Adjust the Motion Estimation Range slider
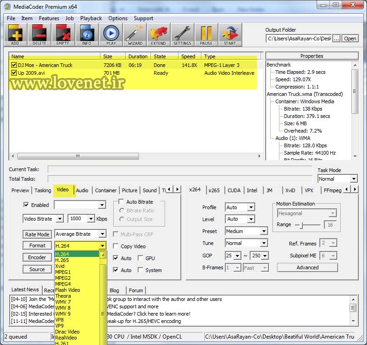 tap(302, 225)
